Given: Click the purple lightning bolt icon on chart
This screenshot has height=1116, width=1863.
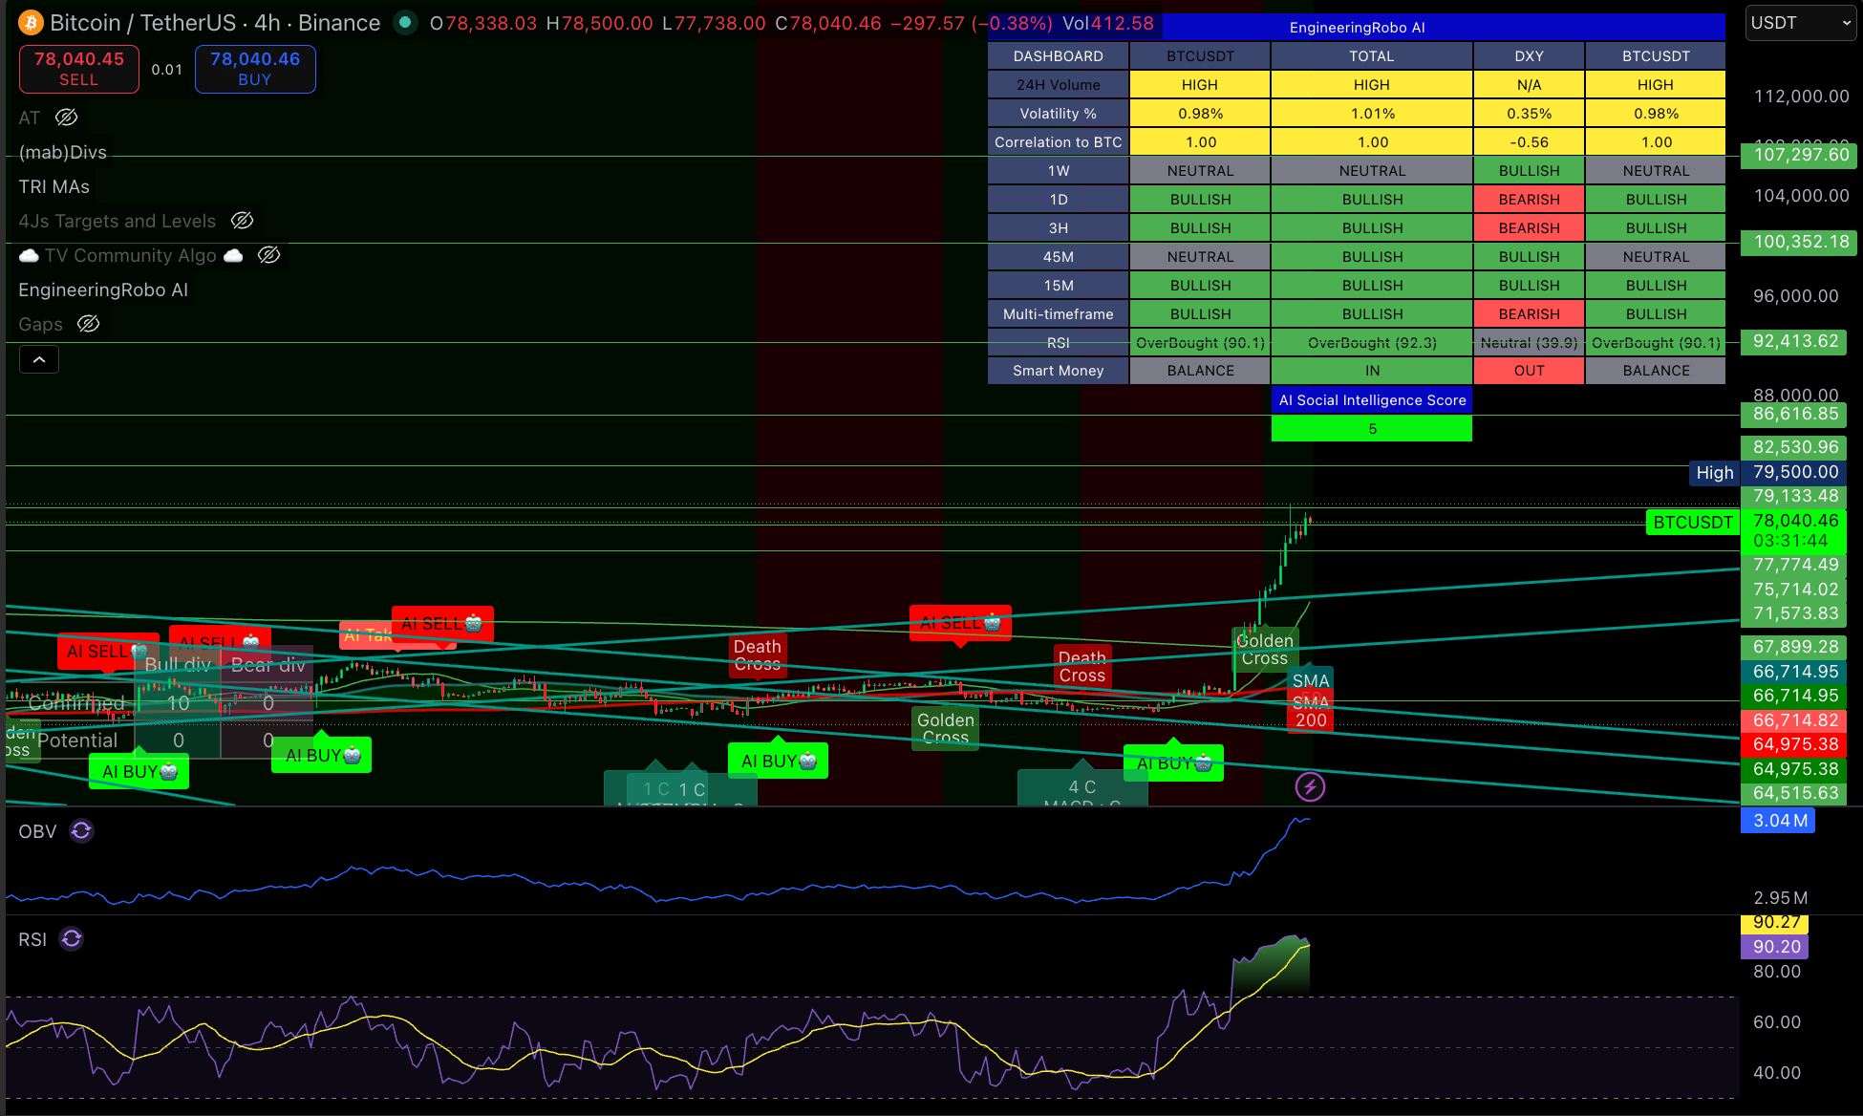Looking at the screenshot, I should point(1310,787).
